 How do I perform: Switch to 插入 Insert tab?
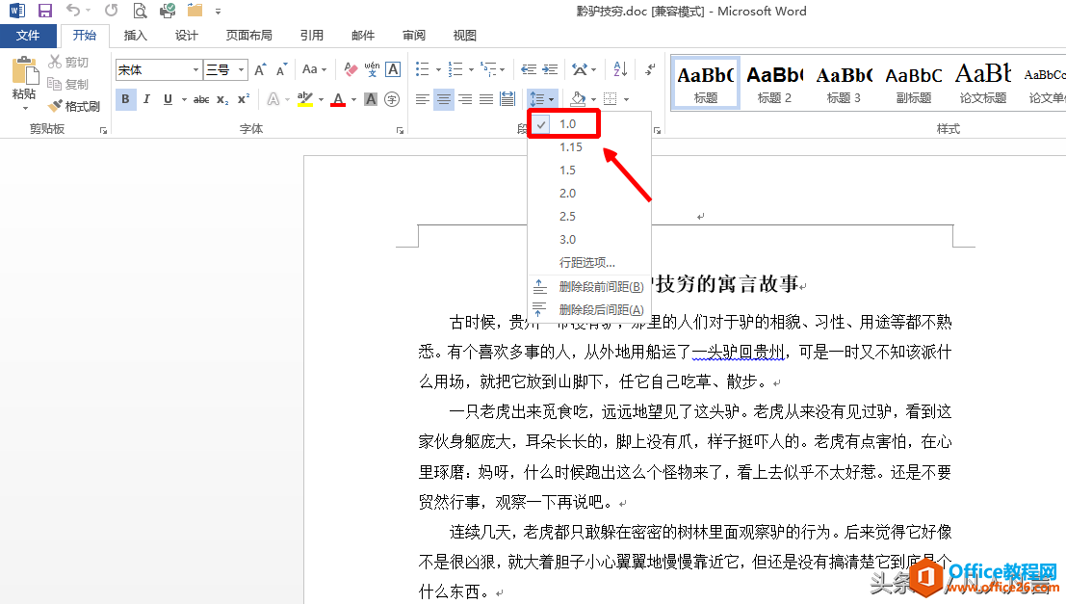pyautogui.click(x=135, y=36)
